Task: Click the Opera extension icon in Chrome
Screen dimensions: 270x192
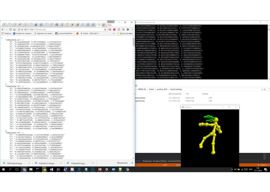Action: coord(110,30)
